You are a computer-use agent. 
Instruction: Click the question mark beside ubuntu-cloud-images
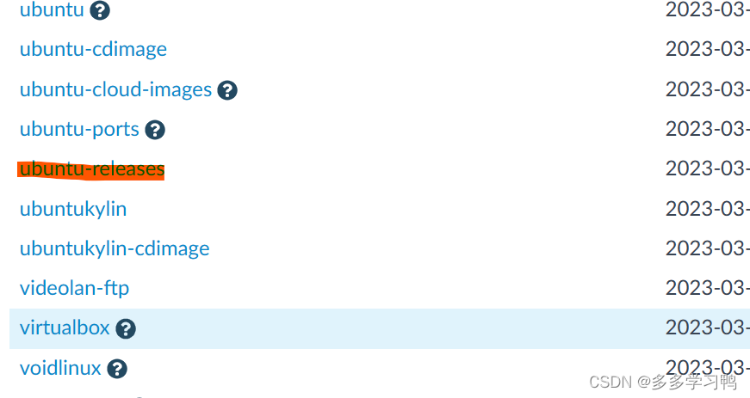point(227,90)
